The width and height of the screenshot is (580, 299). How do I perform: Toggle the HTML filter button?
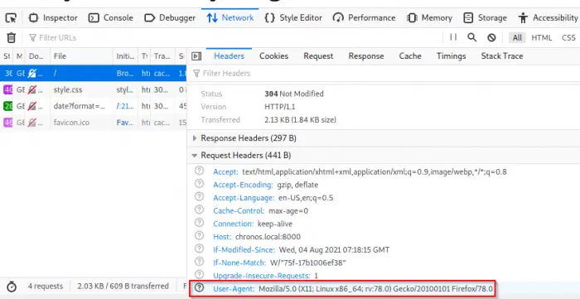pyautogui.click(x=542, y=38)
